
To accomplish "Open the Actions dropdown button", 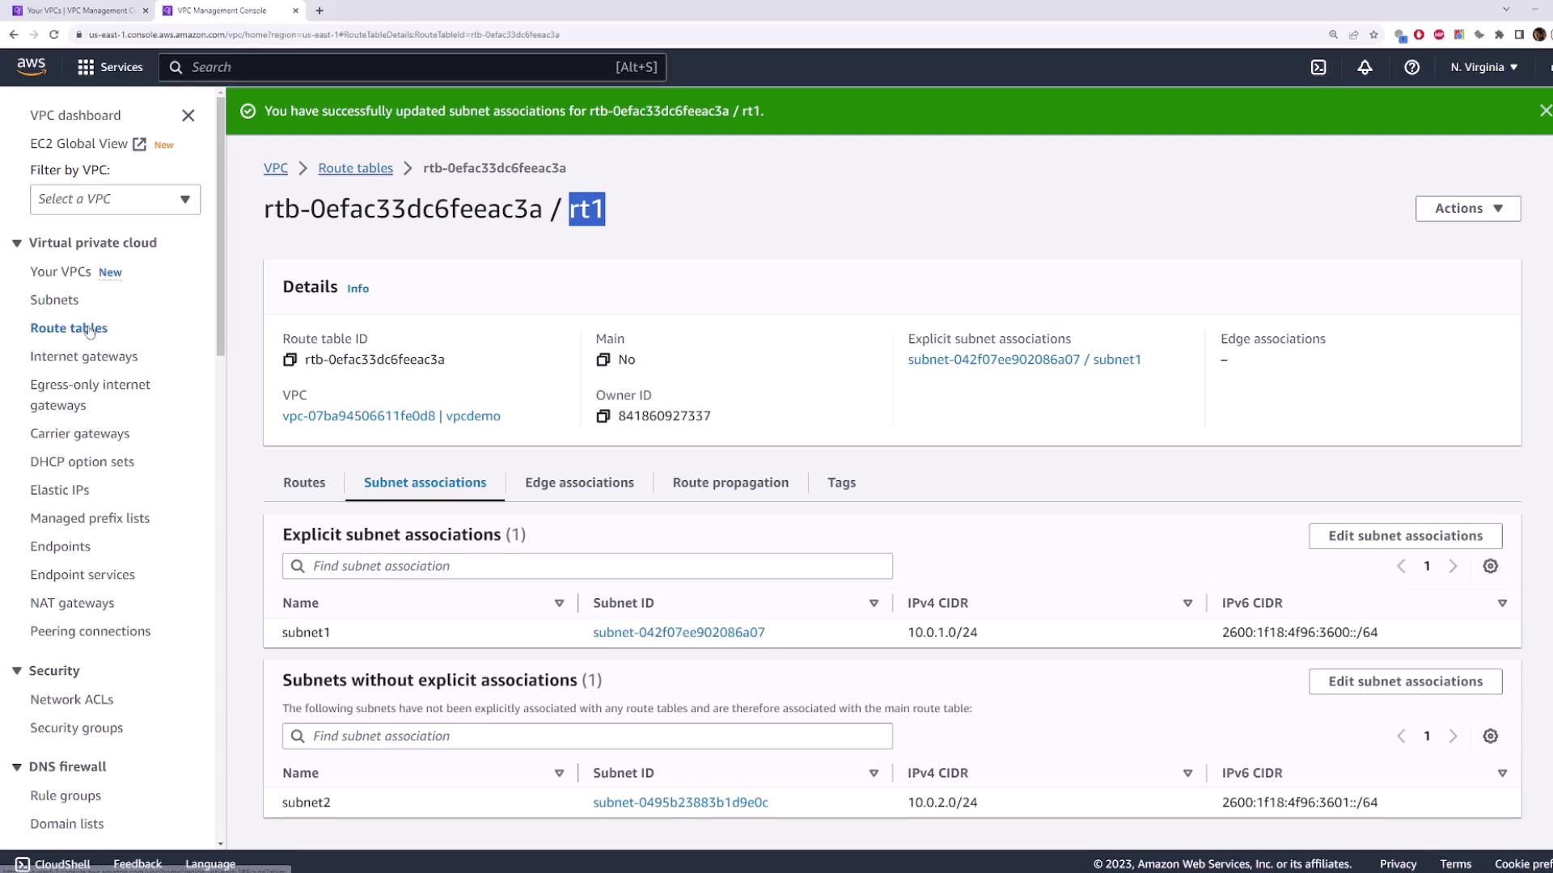I will (1468, 209).
